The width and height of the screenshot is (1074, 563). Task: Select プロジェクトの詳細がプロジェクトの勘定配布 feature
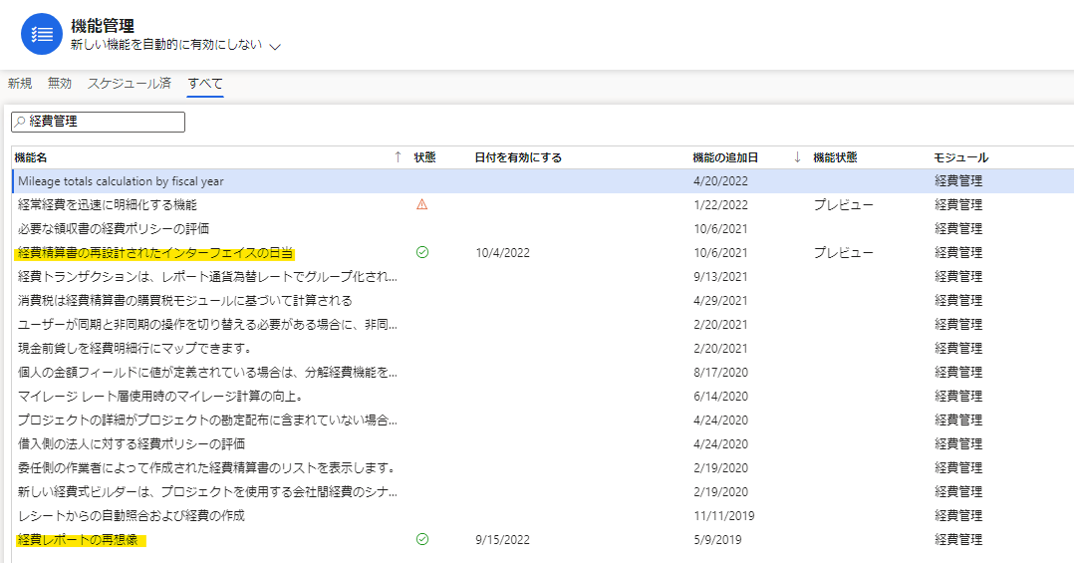coord(207,421)
